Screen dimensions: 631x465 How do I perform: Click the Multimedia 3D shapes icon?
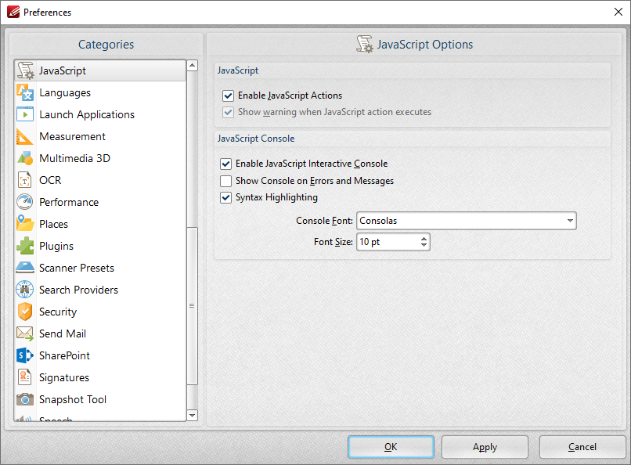coord(25,158)
